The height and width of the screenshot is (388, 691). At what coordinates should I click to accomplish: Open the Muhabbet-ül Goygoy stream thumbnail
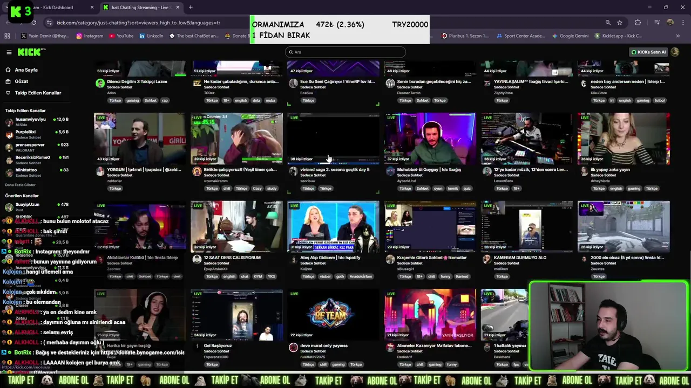pos(430,138)
